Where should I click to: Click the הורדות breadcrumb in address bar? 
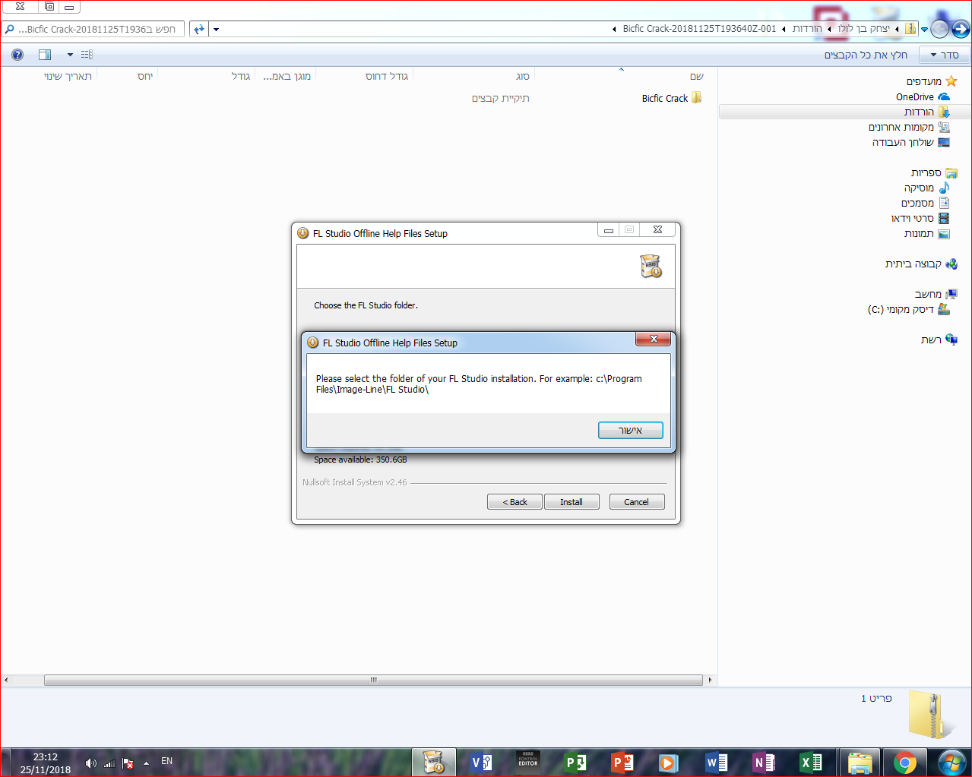click(807, 29)
